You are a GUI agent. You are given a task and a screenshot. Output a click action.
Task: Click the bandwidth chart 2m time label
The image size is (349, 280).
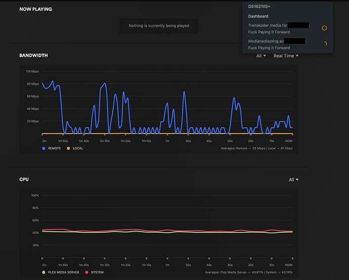coord(45,141)
